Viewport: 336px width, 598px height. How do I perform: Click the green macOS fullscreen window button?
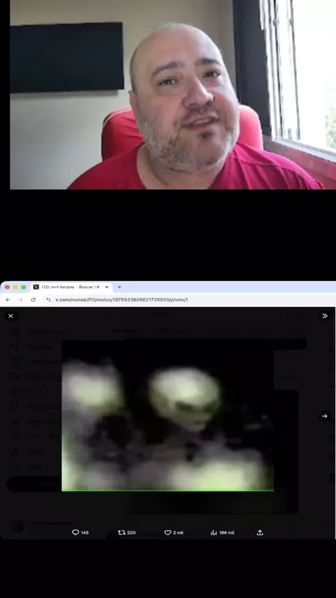click(24, 287)
